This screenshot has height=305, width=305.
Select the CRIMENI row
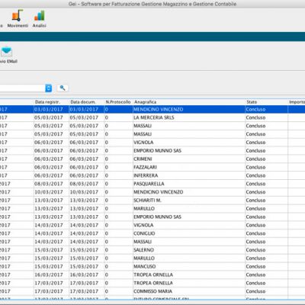(x=152, y=159)
